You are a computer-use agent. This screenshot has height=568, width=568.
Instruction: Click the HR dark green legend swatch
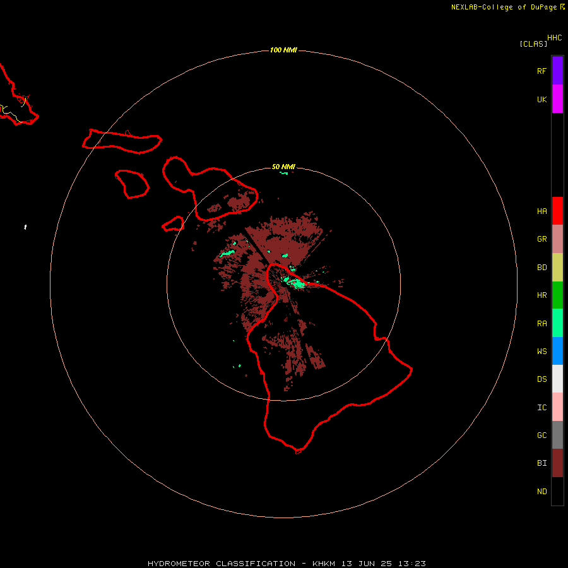click(x=557, y=295)
